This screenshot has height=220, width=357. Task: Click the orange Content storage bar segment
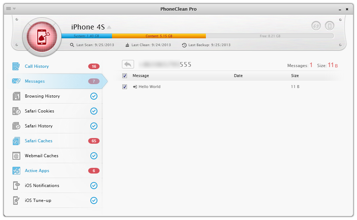tap(159, 36)
